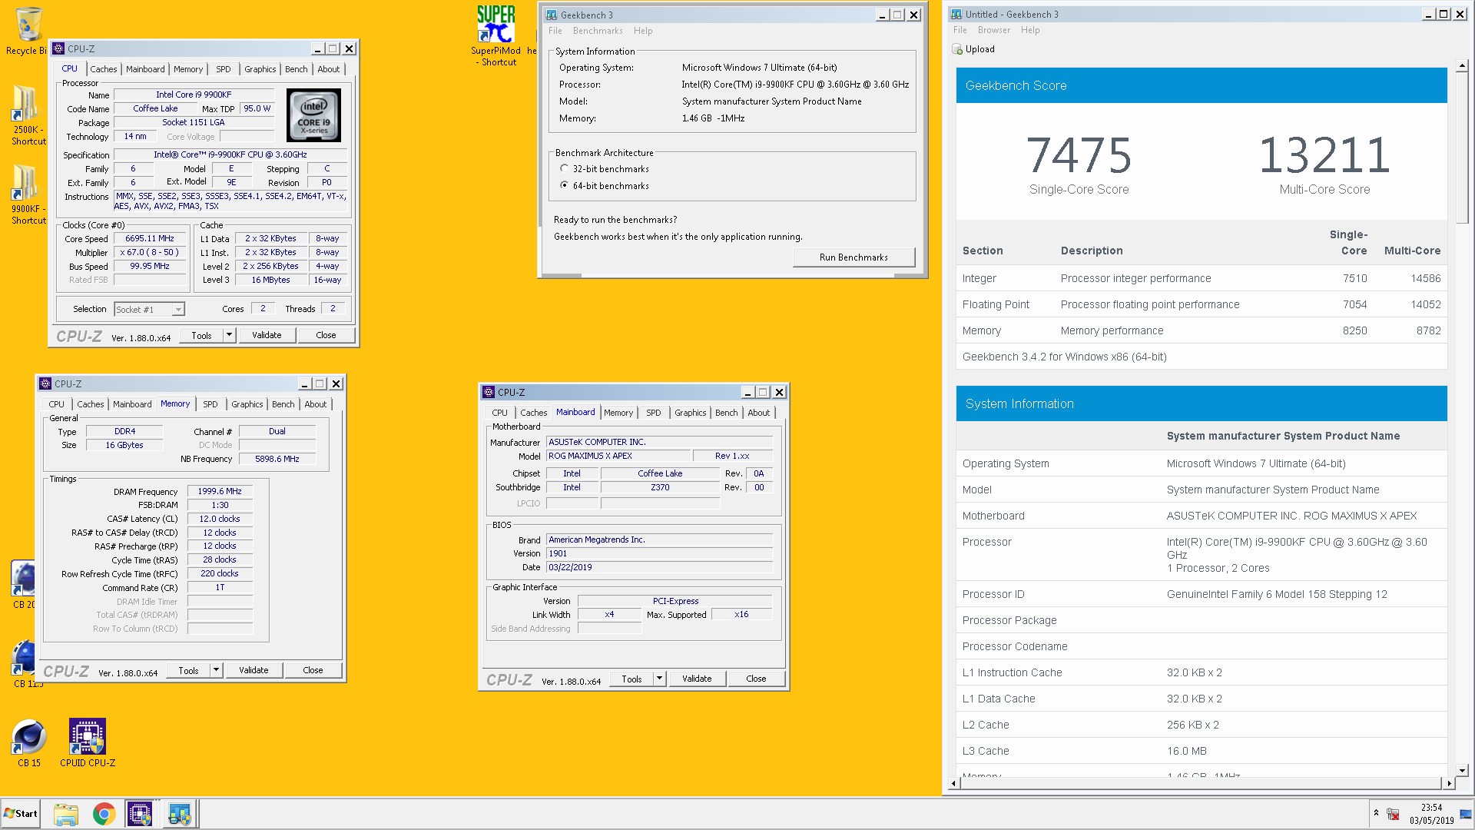Open Help menu in Untitled Geekbench window
The height and width of the screenshot is (830, 1475).
[x=1030, y=30]
